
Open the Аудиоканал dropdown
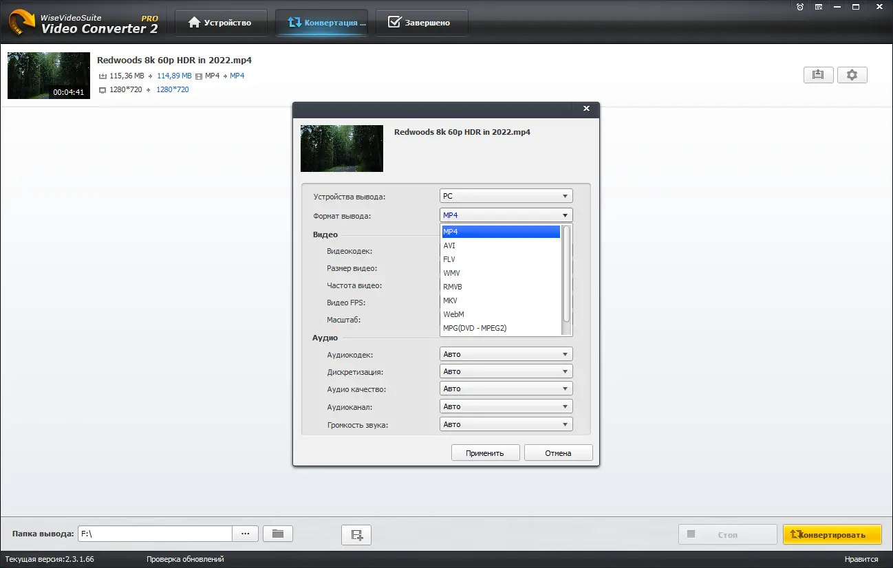pyautogui.click(x=506, y=406)
